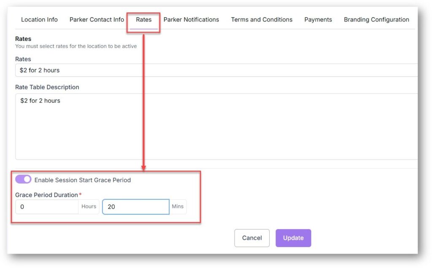
Task: Open Branding Configuration tab
Action: [376, 19]
